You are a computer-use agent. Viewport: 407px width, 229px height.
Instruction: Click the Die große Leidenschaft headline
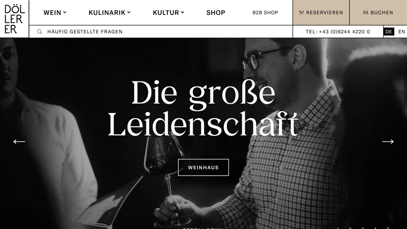click(203, 108)
